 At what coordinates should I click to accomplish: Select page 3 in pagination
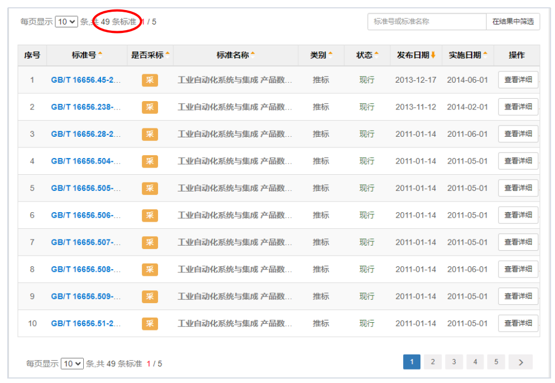[x=454, y=362]
